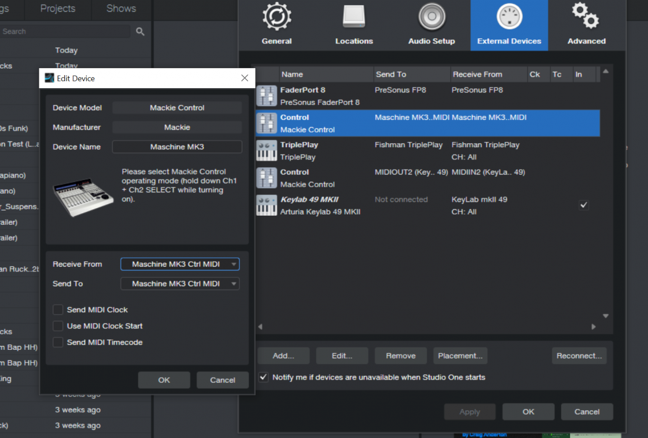Click the Tc column header
The width and height of the screenshot is (648, 438).
(561, 75)
